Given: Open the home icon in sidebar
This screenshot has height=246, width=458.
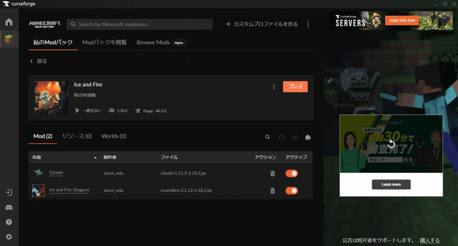Looking at the screenshot, I should coord(9,22).
